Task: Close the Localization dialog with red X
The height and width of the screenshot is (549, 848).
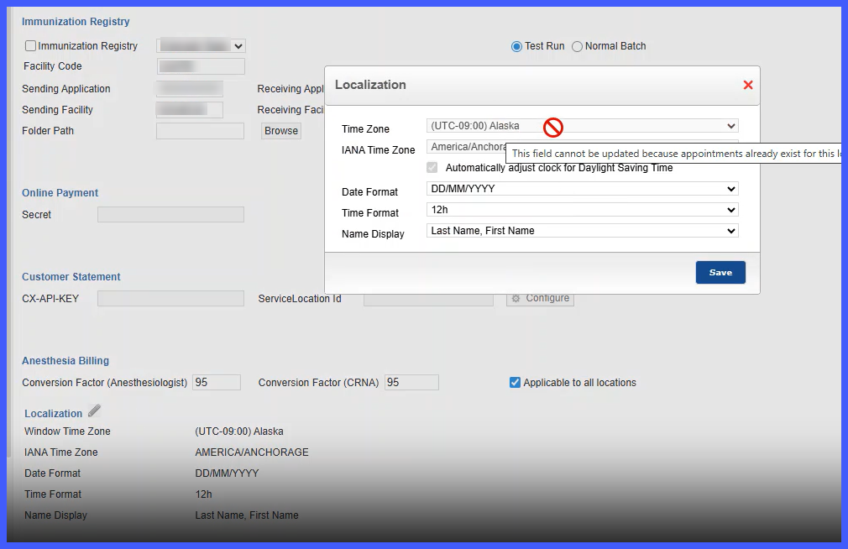Action: point(748,85)
